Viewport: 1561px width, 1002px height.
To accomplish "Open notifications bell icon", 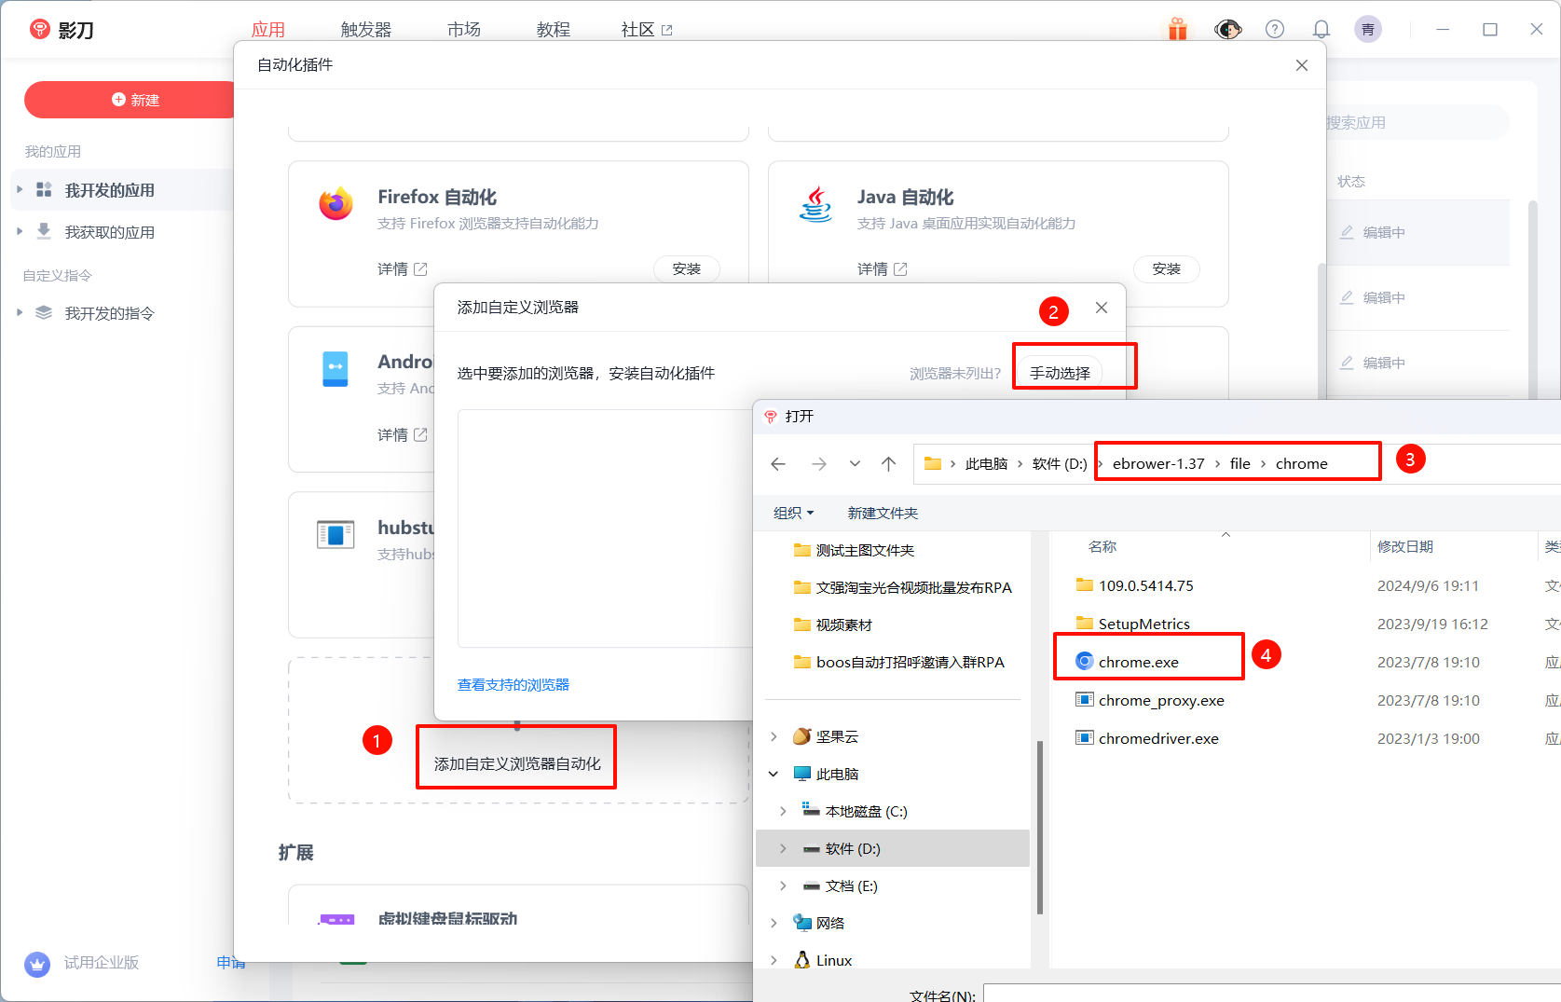I will point(1321,30).
